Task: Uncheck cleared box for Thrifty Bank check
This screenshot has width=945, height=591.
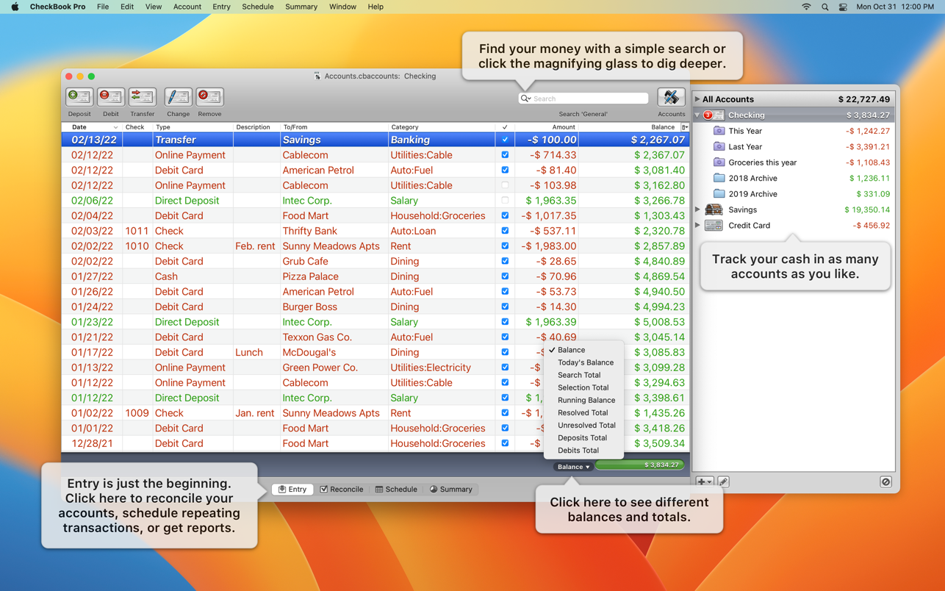Action: [x=505, y=231]
